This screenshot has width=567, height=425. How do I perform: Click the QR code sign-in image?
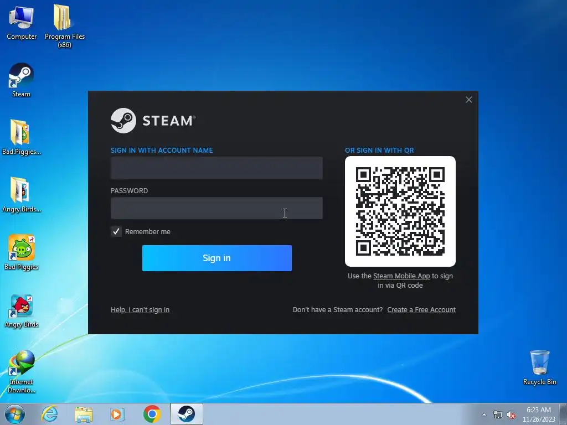coord(400,211)
